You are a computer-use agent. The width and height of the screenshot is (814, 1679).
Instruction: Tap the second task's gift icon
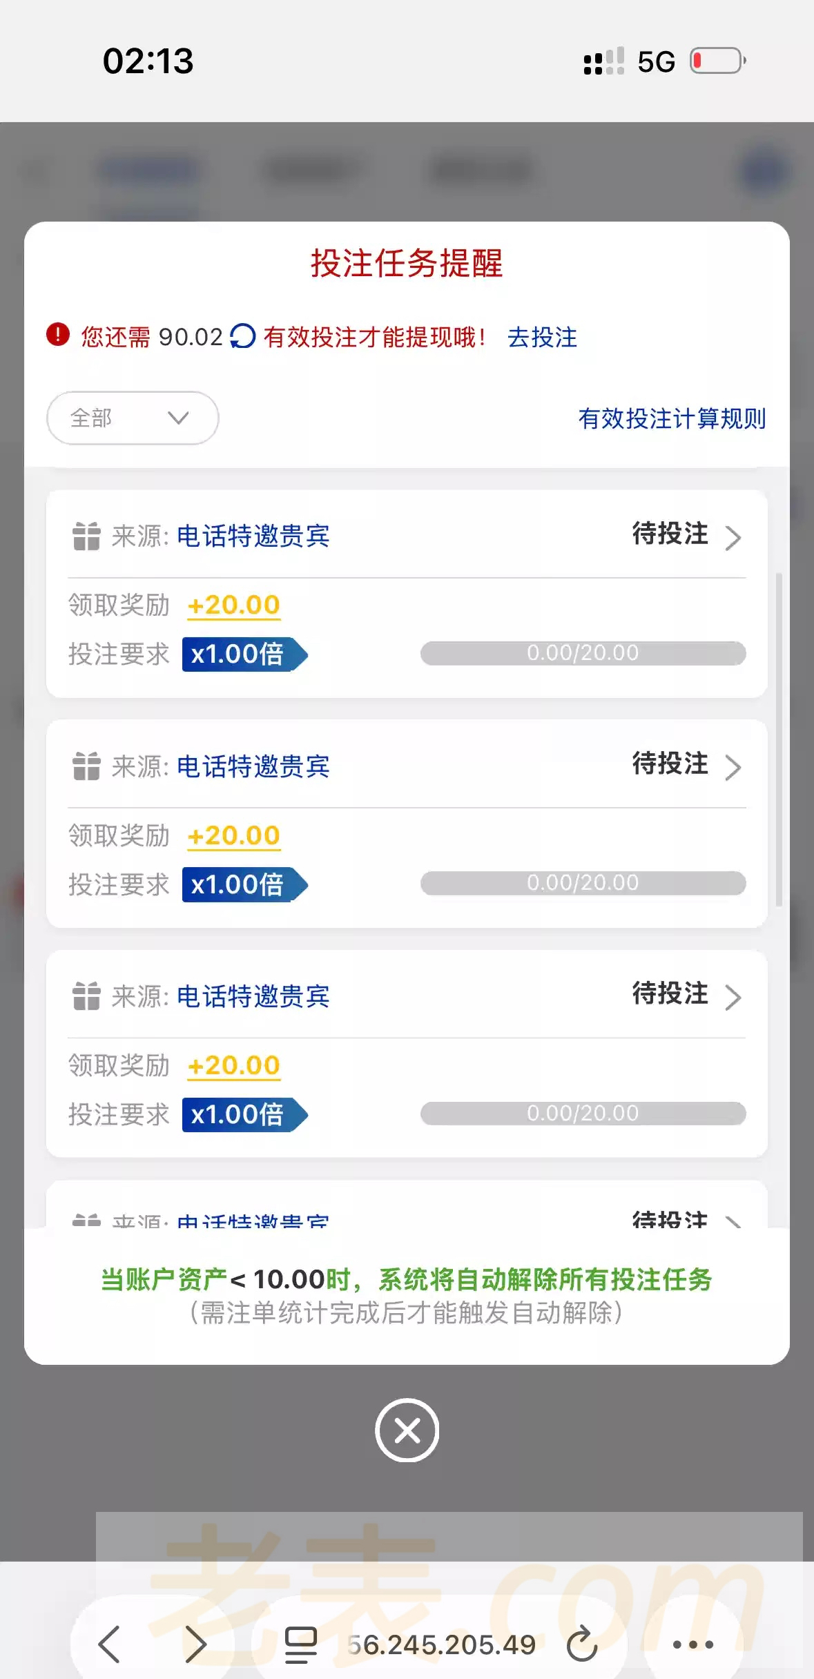click(x=87, y=766)
